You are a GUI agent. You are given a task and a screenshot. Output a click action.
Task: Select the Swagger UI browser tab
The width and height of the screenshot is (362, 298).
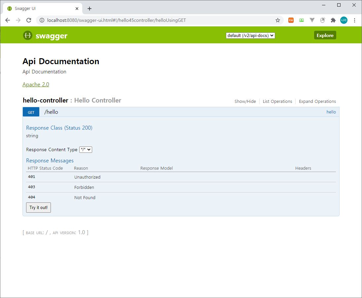point(43,9)
